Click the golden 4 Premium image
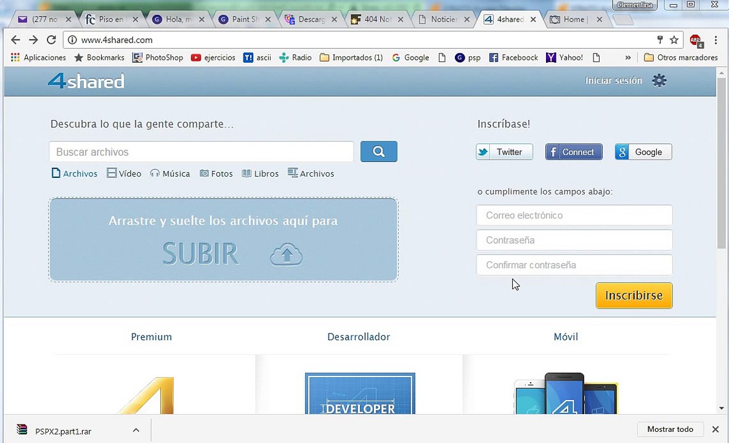The height and width of the screenshot is (443, 729). 147,395
